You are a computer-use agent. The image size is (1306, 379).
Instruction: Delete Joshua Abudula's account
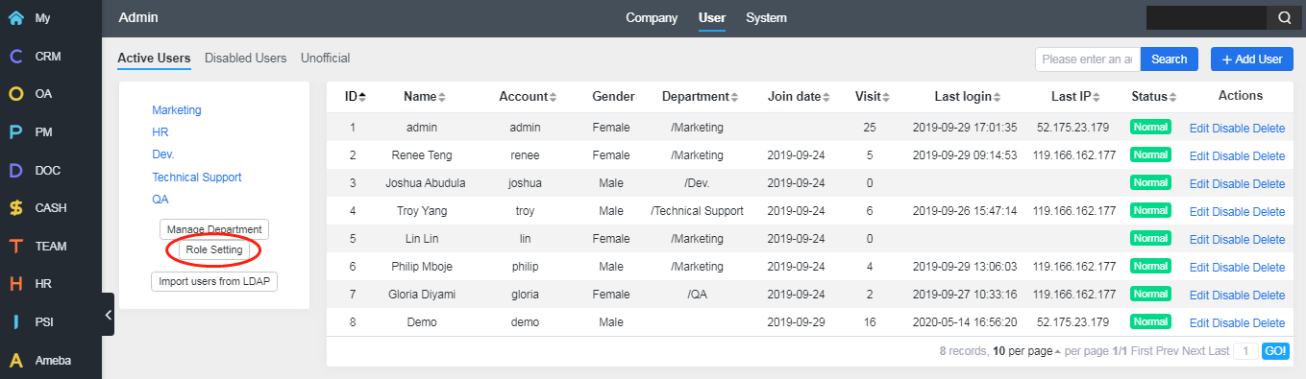point(1269,183)
